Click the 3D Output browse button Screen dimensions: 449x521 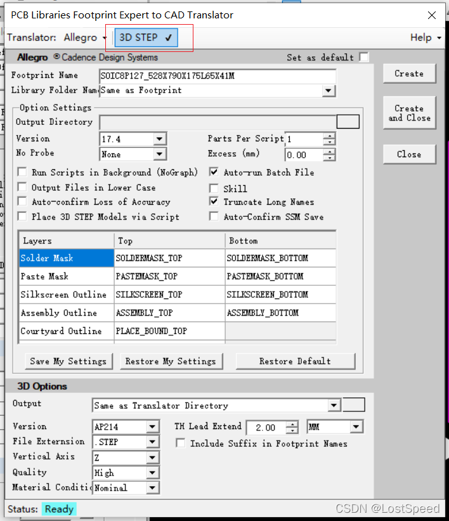[x=354, y=405]
